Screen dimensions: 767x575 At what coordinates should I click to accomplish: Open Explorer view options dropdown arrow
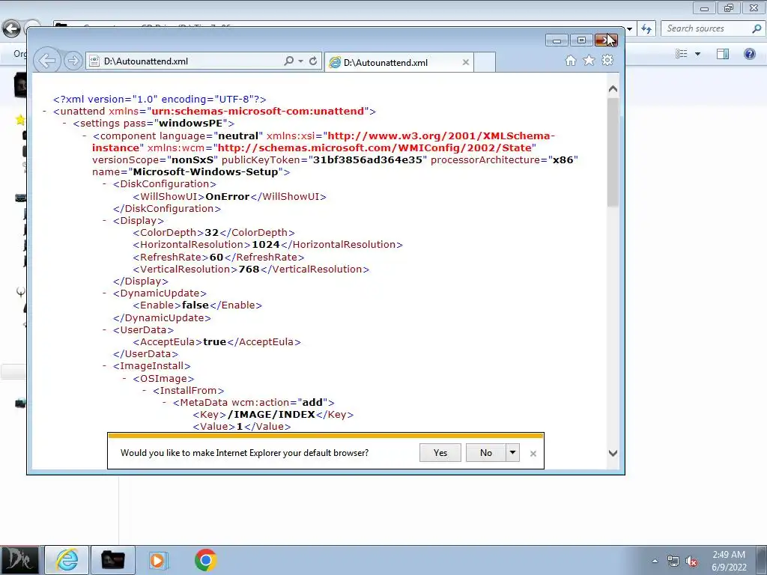697,54
